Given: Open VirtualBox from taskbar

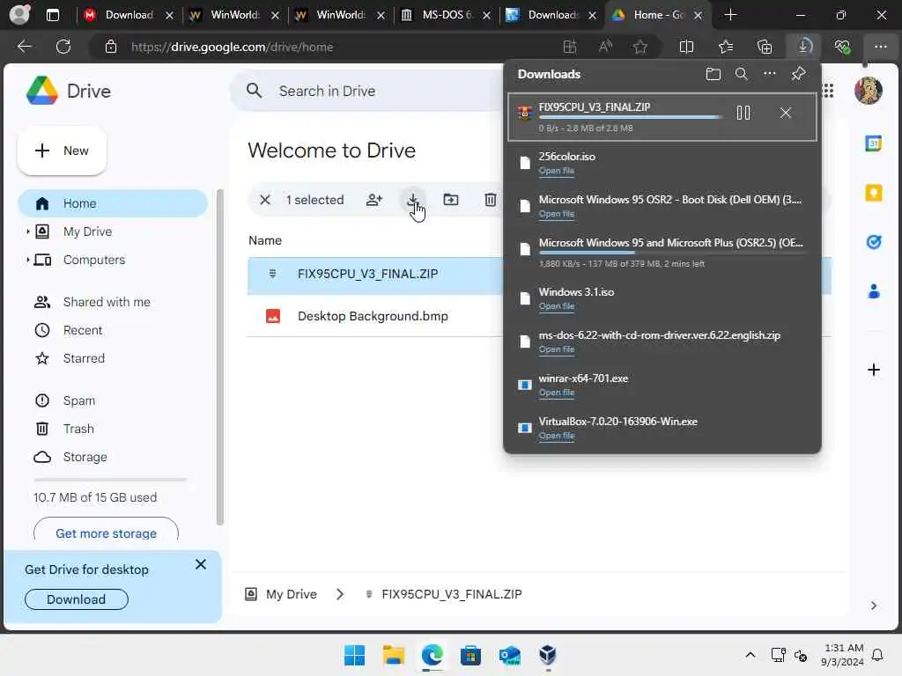Looking at the screenshot, I should click(x=547, y=655).
